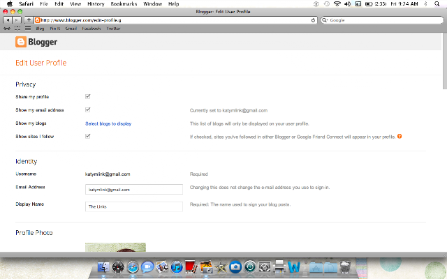Screen dimensions: 447x279
Task: Open Time Machine from the dock
Action: pyautogui.click(x=250, y=267)
